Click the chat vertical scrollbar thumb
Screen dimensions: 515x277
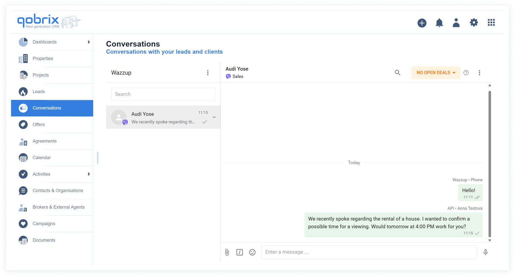[490, 164]
